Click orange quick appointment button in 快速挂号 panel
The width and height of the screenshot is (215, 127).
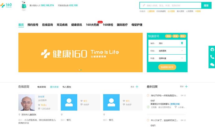[167, 67]
